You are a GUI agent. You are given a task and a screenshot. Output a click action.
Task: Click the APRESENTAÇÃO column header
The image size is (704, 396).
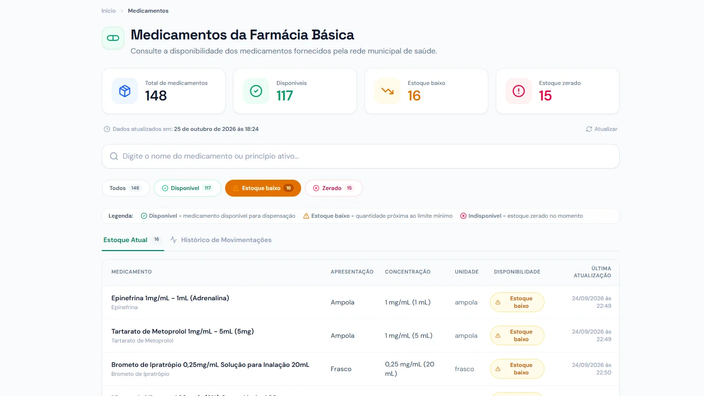[x=352, y=272]
